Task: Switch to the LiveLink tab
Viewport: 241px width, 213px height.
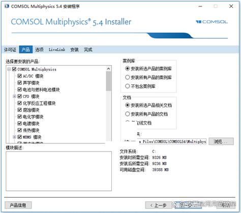Action: coord(57,50)
